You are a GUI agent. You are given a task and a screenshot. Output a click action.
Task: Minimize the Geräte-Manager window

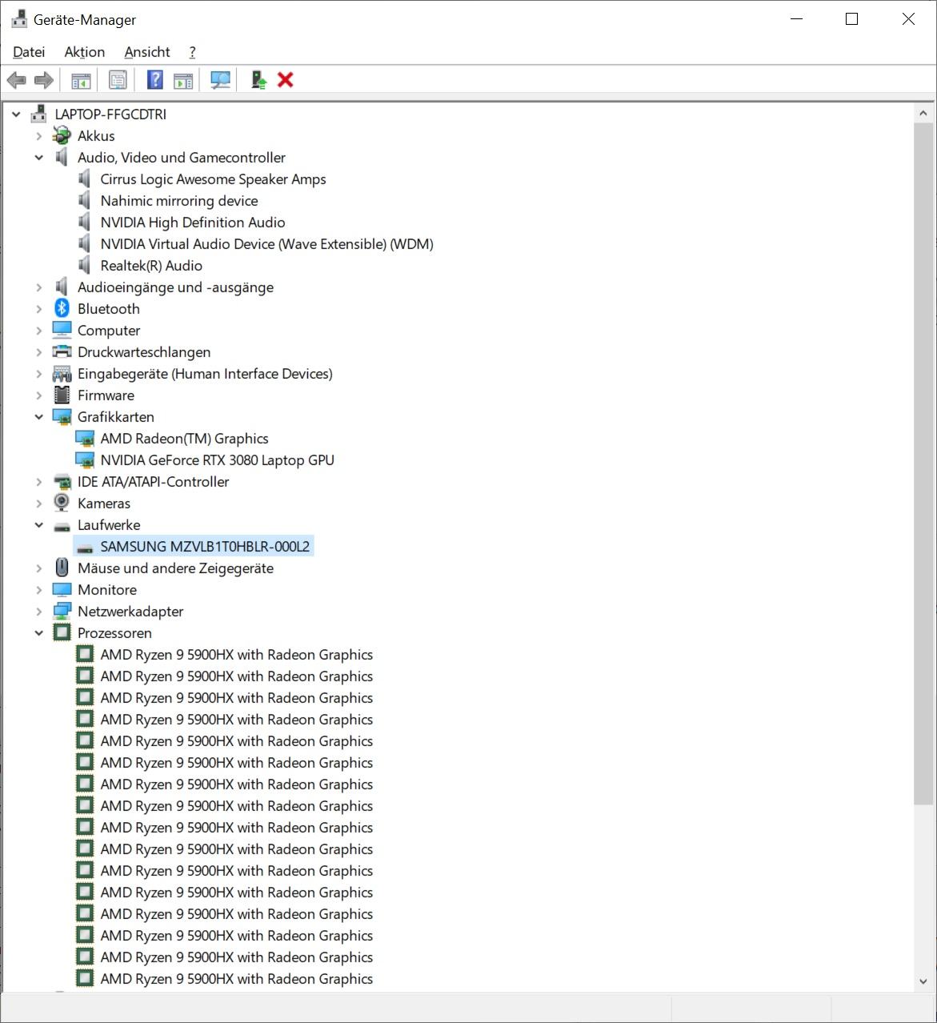(x=796, y=19)
